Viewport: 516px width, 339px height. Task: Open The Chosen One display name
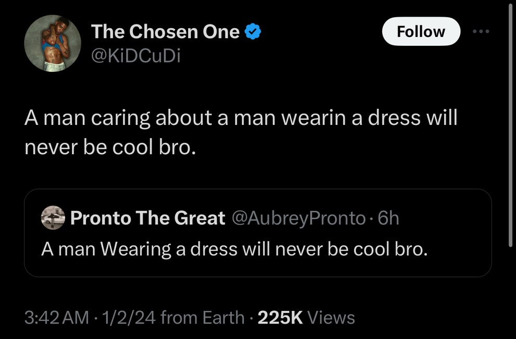coord(165,32)
